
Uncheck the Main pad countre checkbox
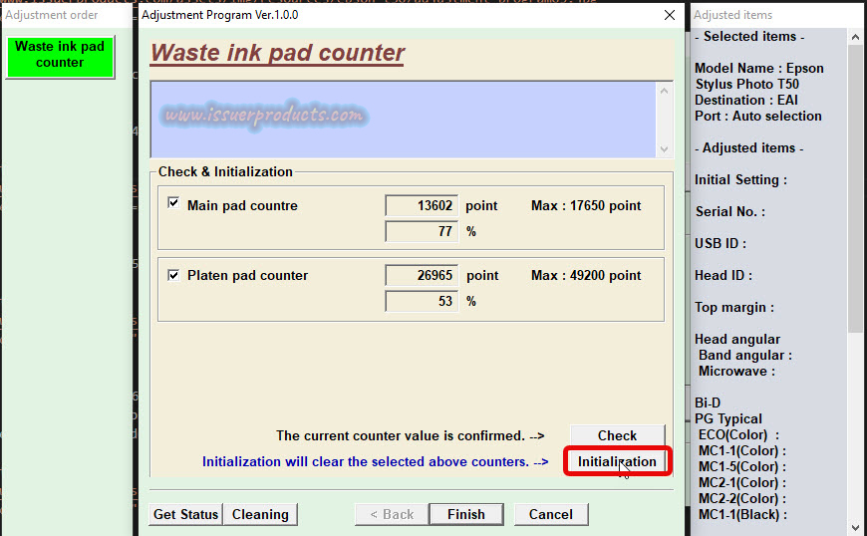point(173,203)
